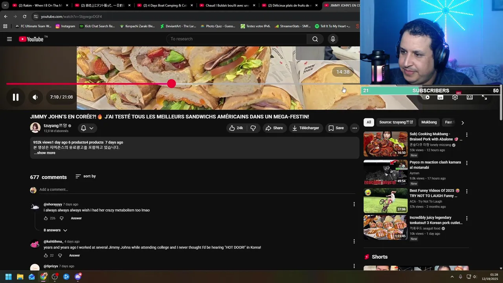Pause the video with the pause button
503x283 pixels.
click(16, 97)
